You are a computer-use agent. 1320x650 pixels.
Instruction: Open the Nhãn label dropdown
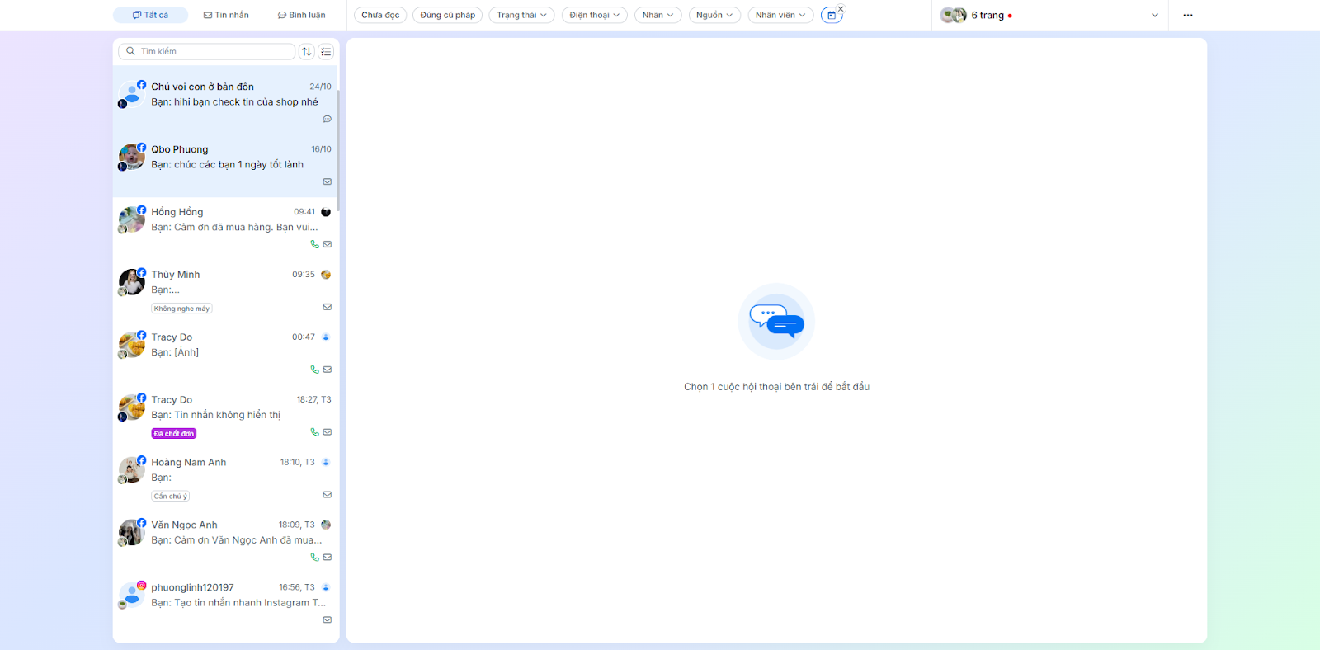pos(658,15)
